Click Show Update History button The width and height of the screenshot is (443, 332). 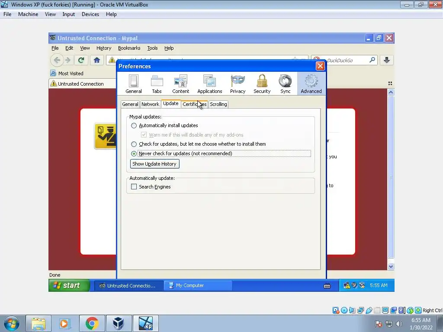click(x=154, y=164)
